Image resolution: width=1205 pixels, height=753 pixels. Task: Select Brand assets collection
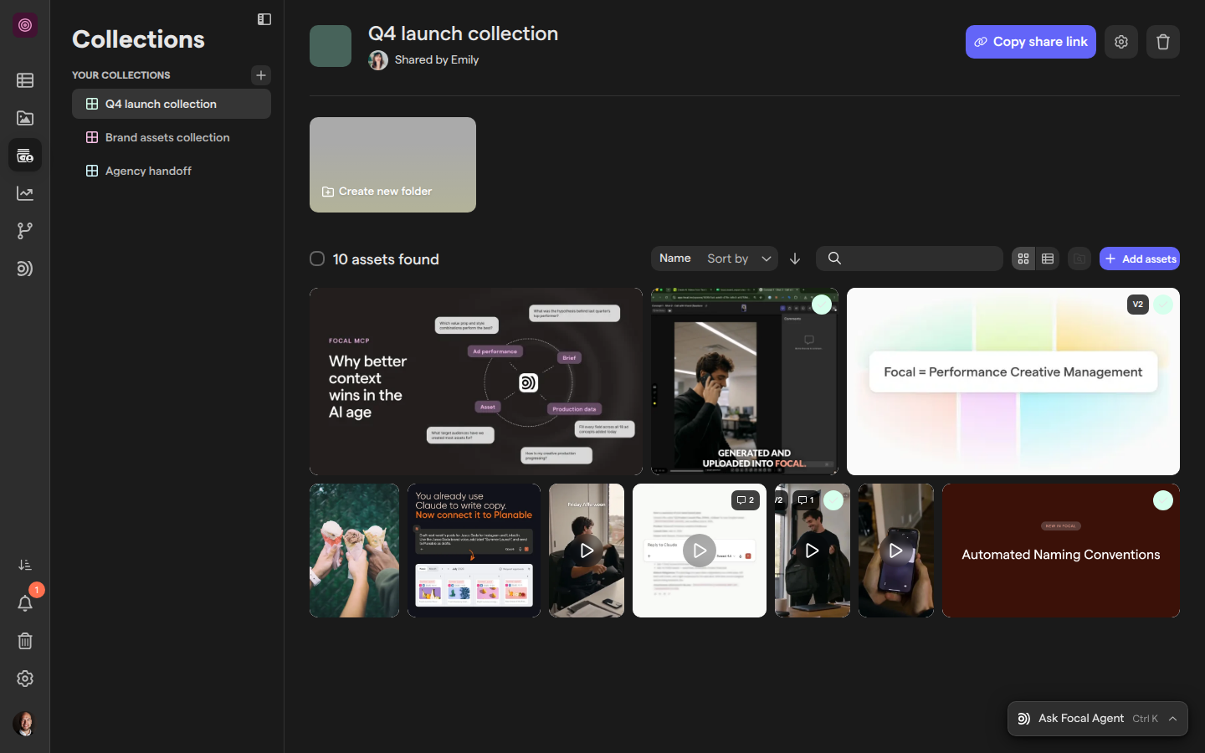tap(172, 137)
